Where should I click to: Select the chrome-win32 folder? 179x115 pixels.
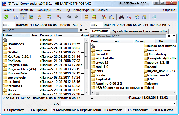[x=156, y=75]
